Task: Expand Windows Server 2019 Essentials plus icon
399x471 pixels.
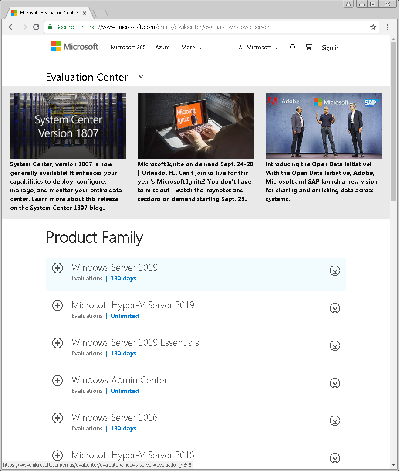Action: [x=57, y=343]
